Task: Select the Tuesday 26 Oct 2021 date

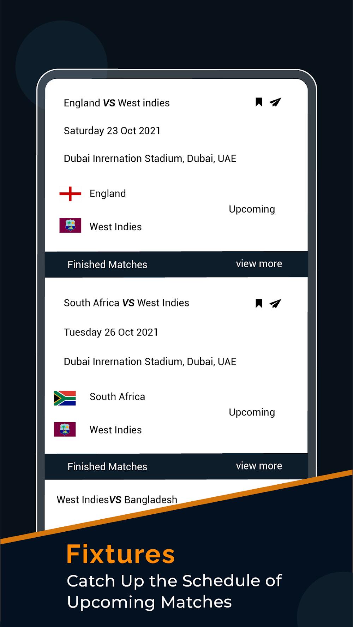Action: pos(111,332)
